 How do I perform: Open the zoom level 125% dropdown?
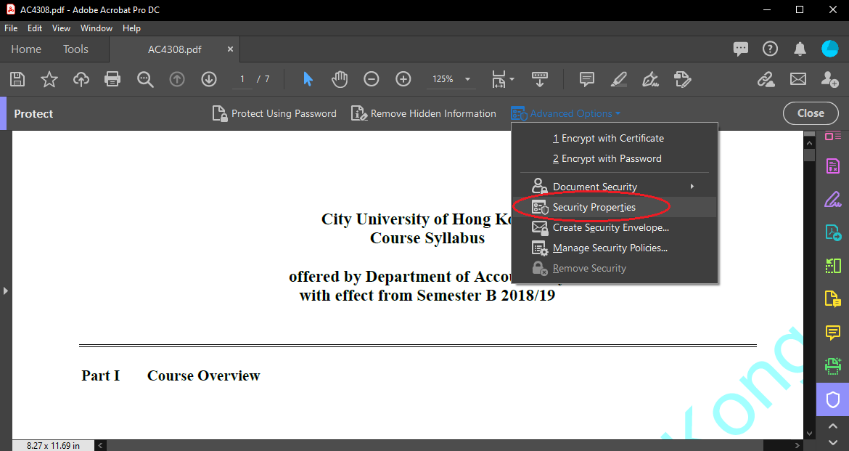467,79
